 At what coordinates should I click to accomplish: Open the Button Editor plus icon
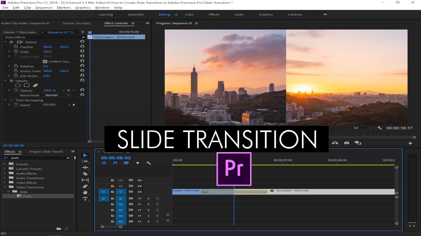[410, 143]
